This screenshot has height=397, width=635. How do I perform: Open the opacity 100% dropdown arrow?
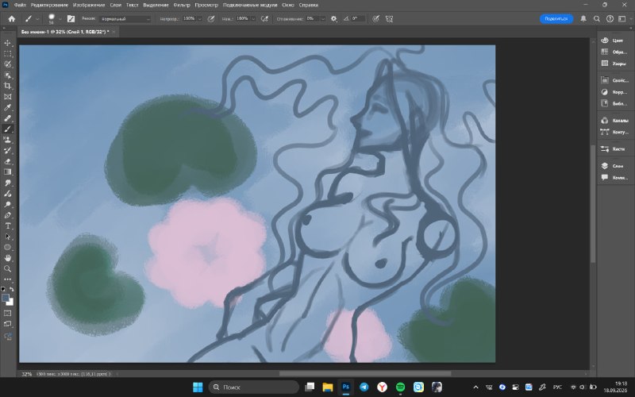point(200,19)
